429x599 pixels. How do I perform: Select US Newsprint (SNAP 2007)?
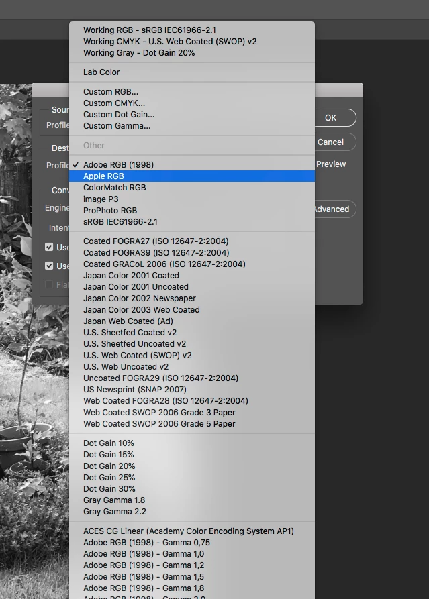(192, 390)
